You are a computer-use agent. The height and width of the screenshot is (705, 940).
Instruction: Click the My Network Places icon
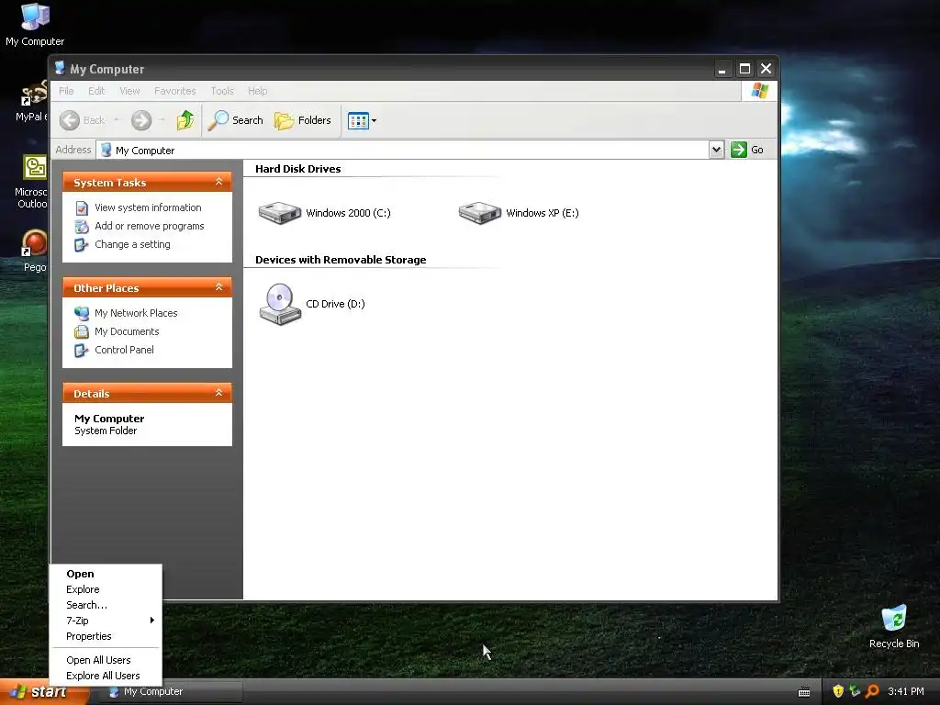pos(82,314)
